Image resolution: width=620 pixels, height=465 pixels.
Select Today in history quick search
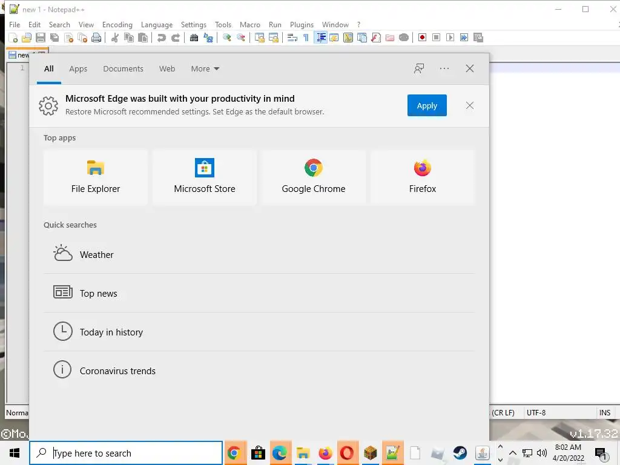[259, 332]
